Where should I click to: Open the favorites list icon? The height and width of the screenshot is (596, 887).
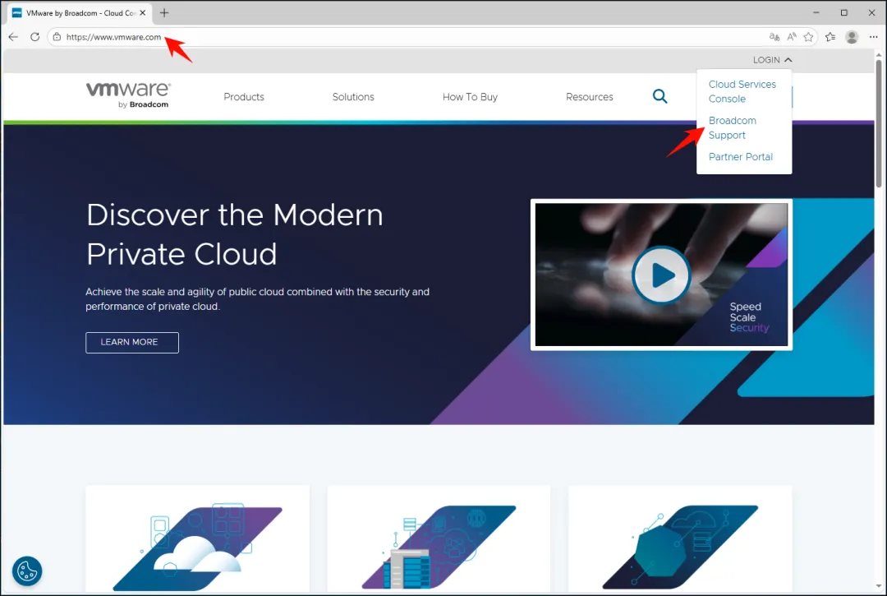(830, 37)
